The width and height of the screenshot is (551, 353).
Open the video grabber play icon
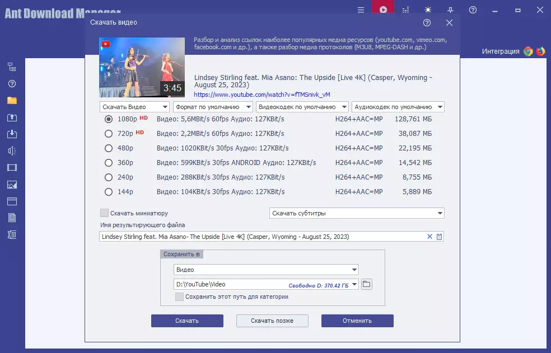pyautogui.click(x=383, y=10)
